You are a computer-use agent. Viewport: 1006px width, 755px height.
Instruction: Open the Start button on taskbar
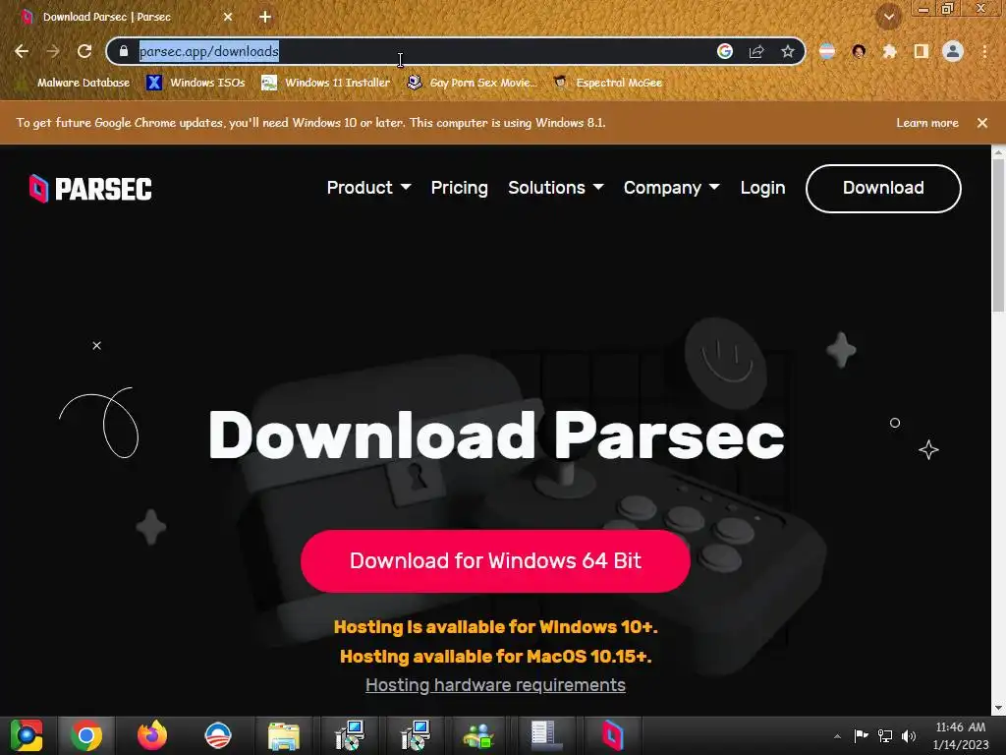[27, 735]
